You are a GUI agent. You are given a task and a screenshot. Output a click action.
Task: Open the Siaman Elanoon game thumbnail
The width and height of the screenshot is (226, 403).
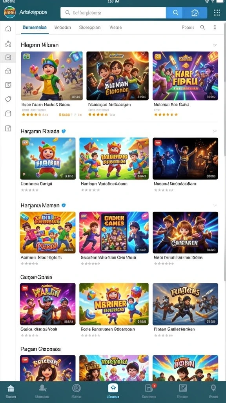point(117,76)
